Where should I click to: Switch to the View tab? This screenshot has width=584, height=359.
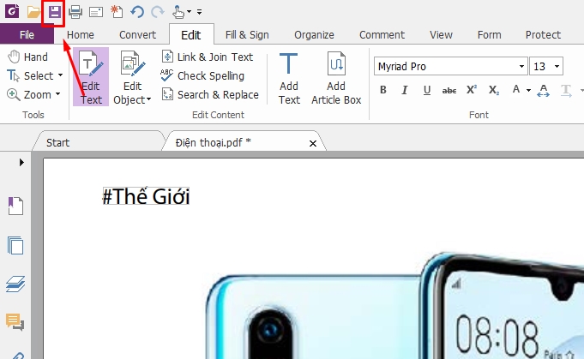[441, 34]
